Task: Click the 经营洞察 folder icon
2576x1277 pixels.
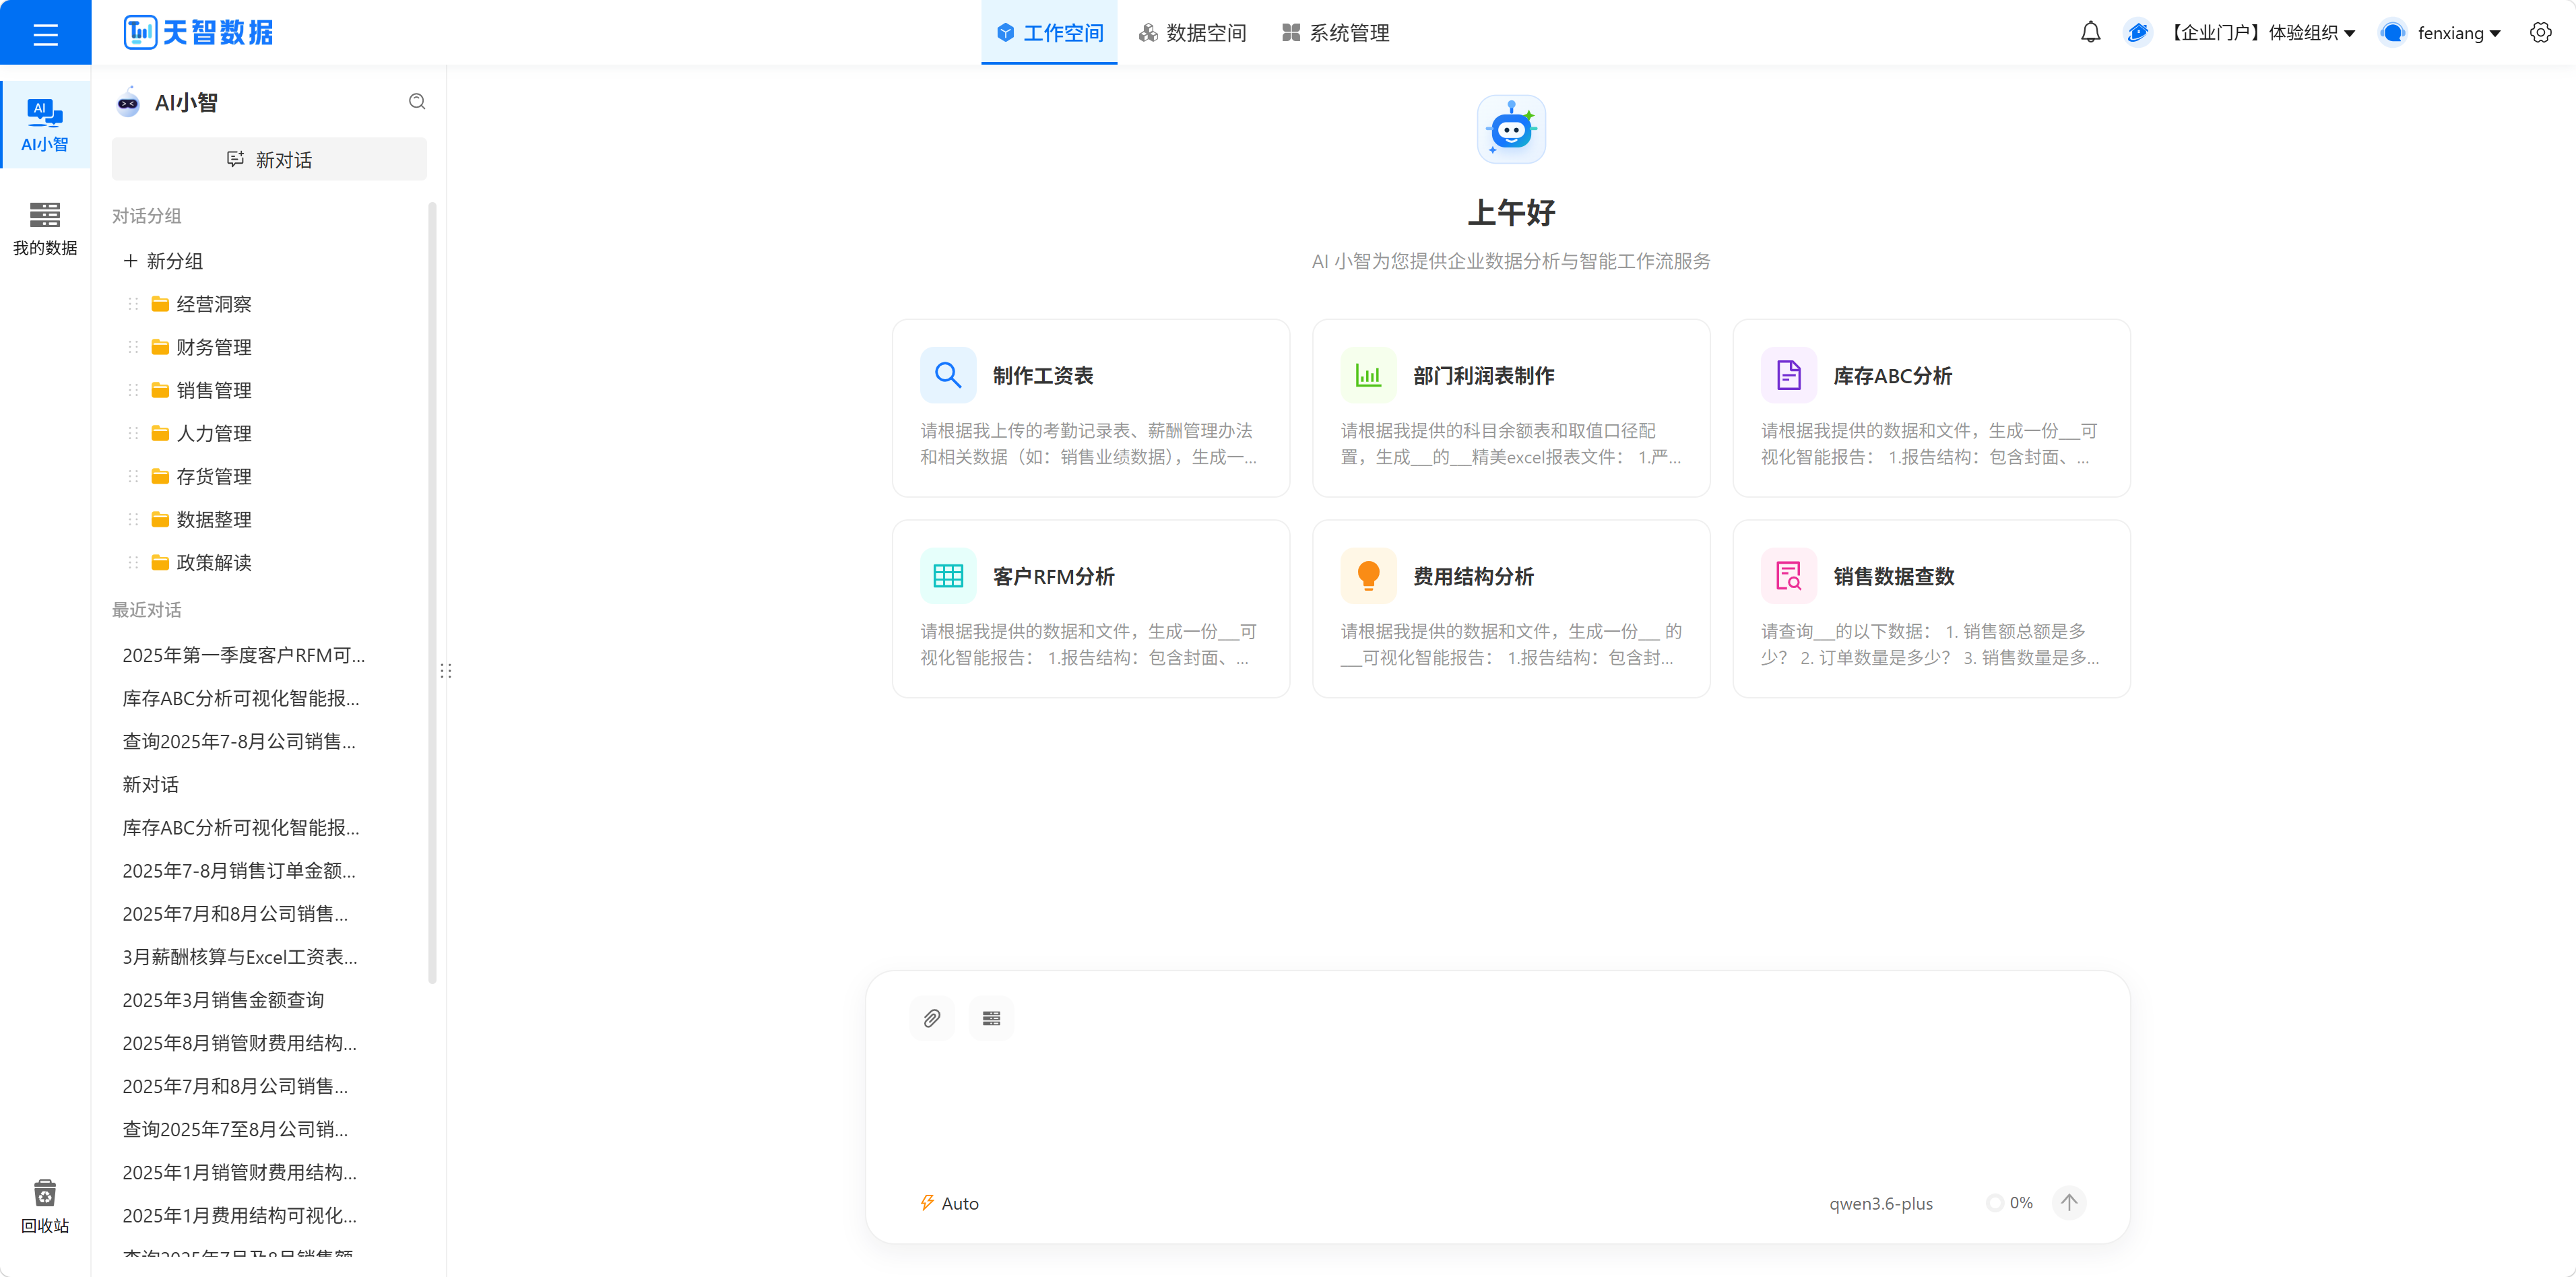Action: coord(159,303)
